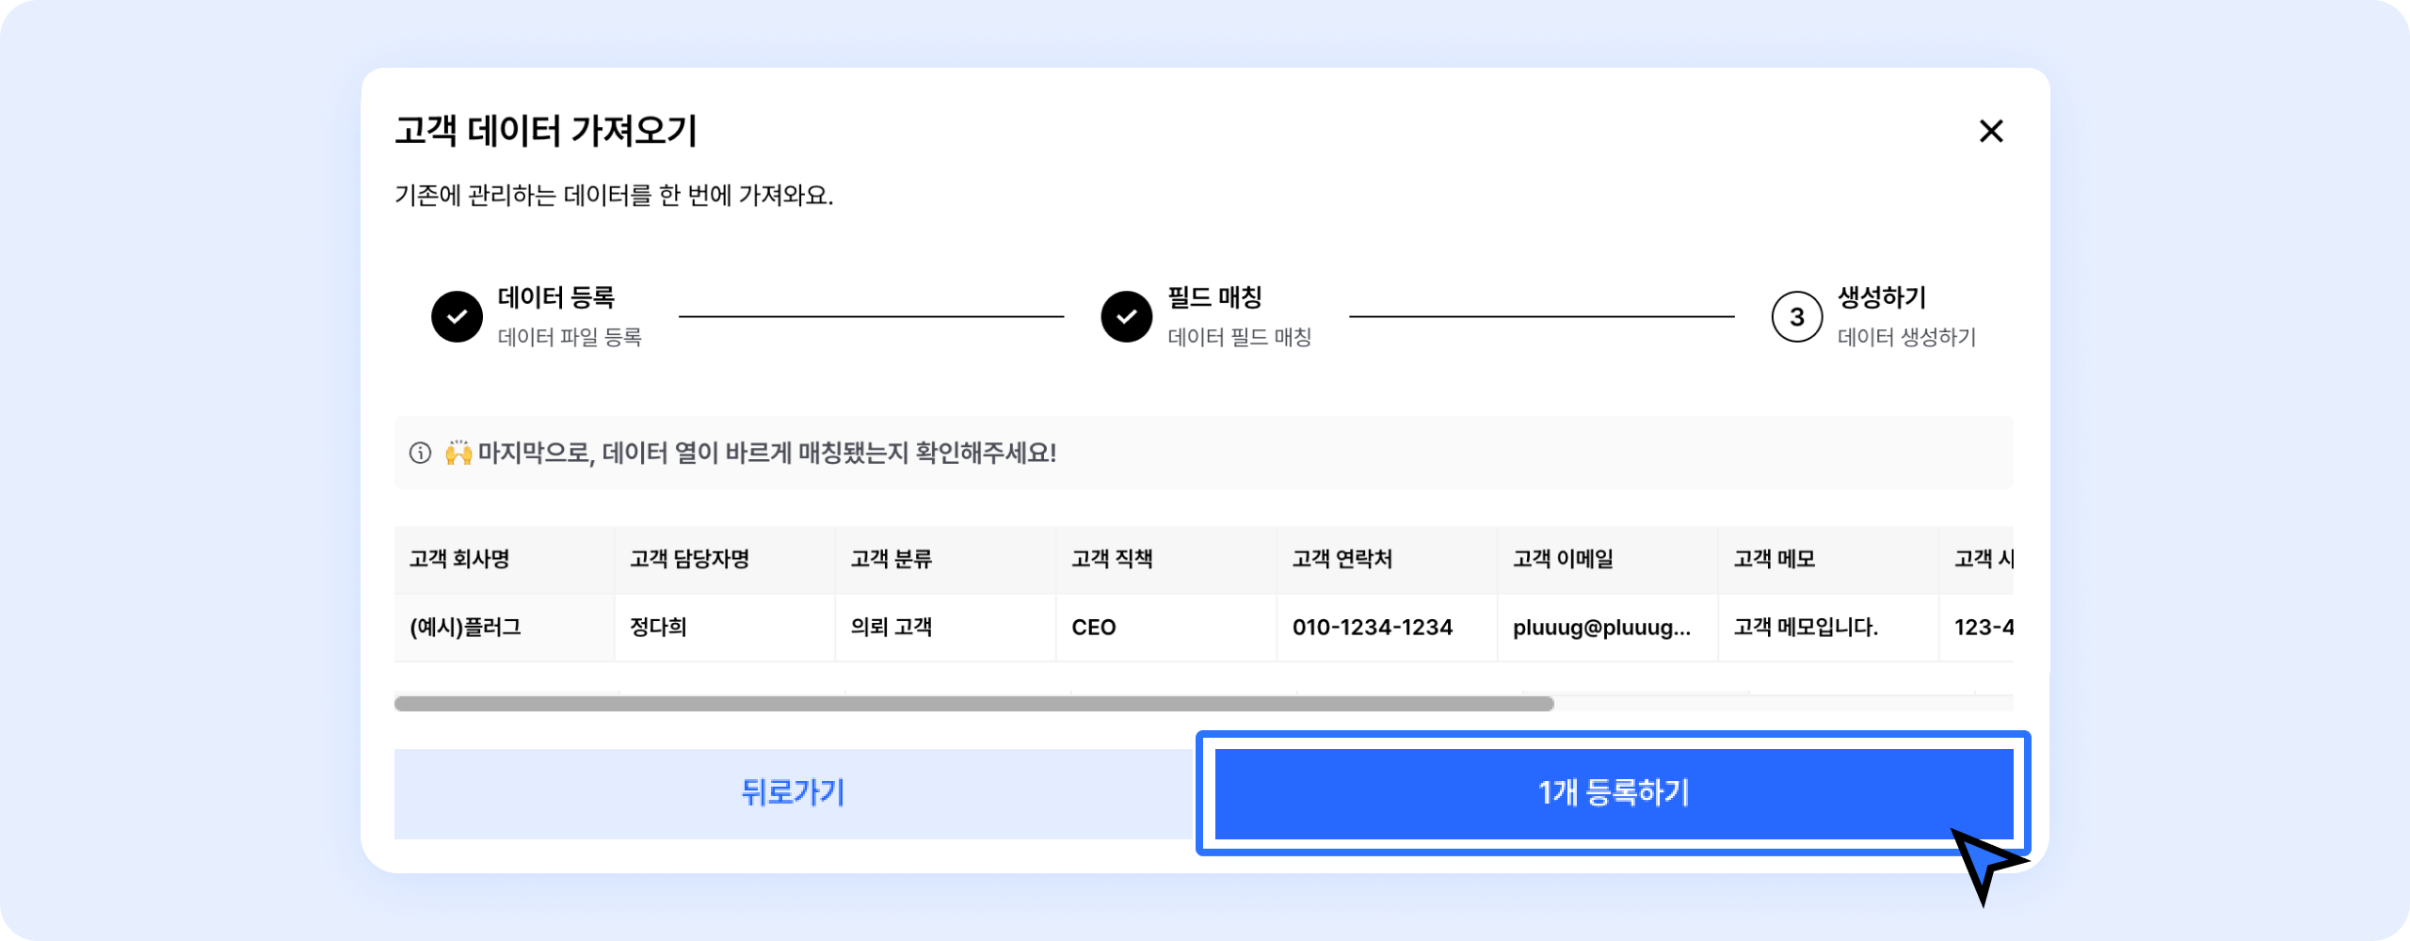Screen dimensions: 2410x941
Task: Select the 고객 직책 column header
Action: (x=1112, y=559)
